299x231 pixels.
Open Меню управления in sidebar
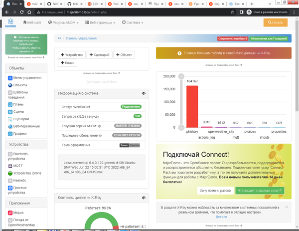coord(24,78)
